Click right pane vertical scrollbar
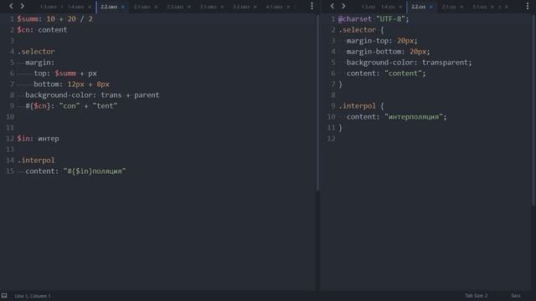Screen dimensions: 536x301 click(x=533, y=110)
